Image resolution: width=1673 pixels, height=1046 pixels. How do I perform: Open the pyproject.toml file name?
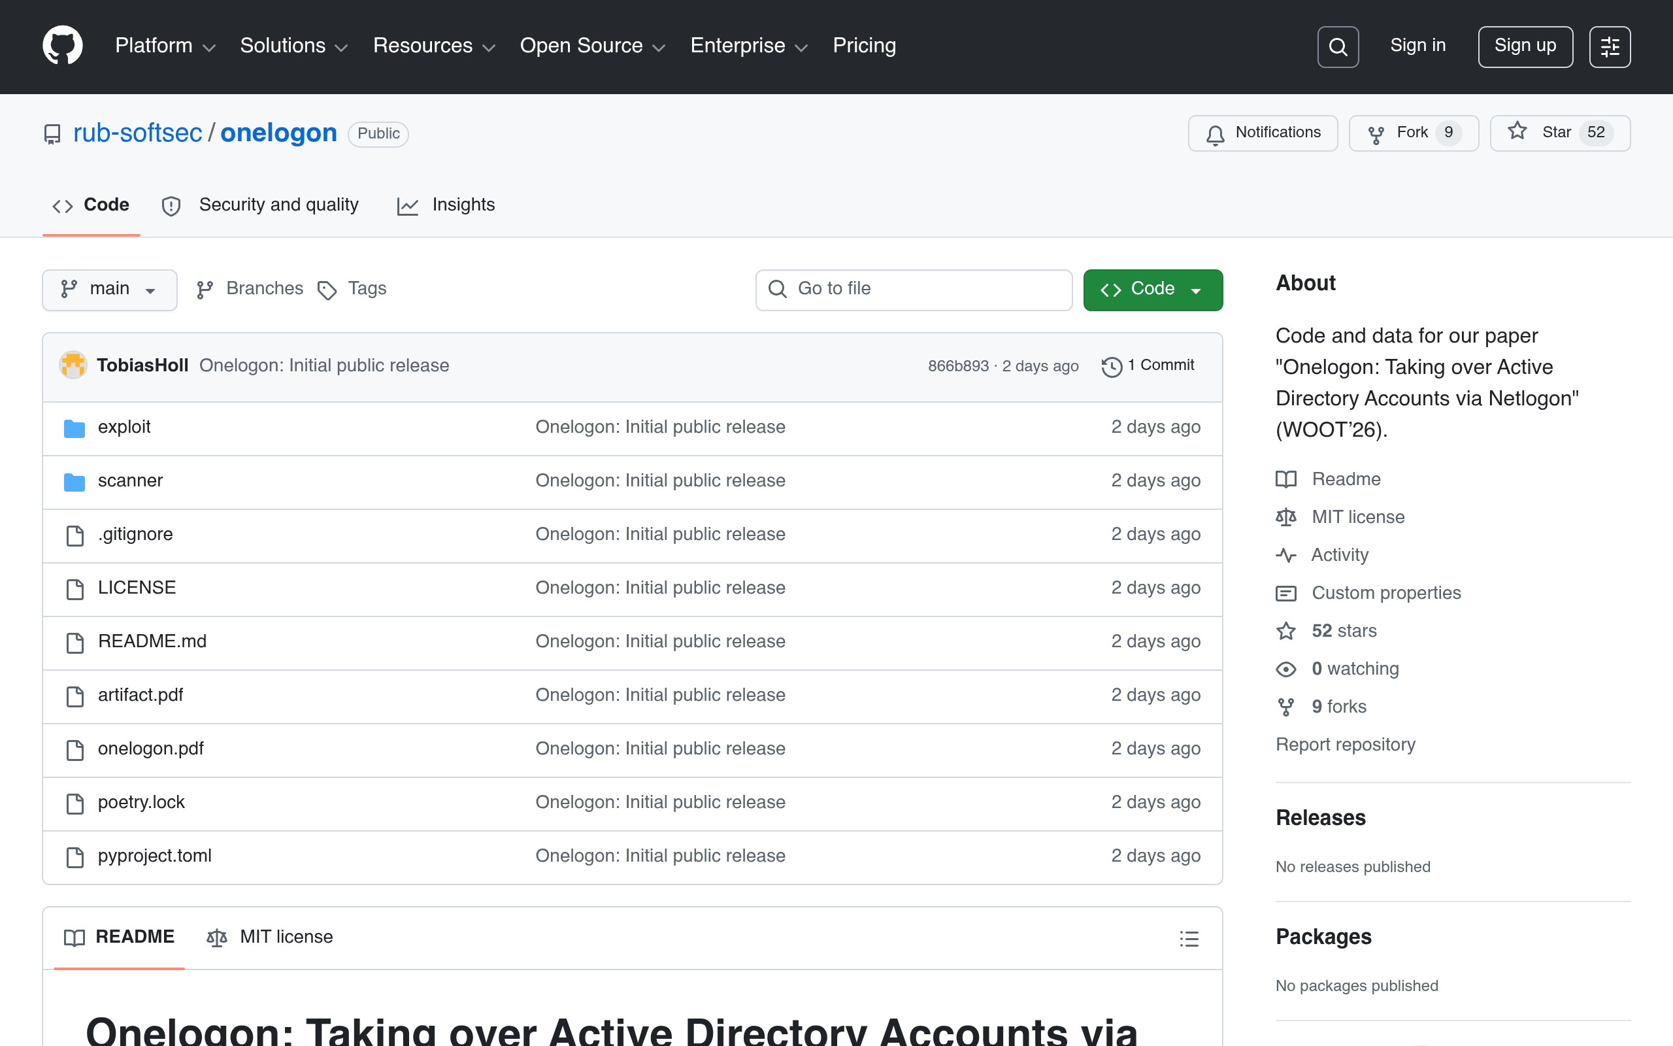(154, 856)
